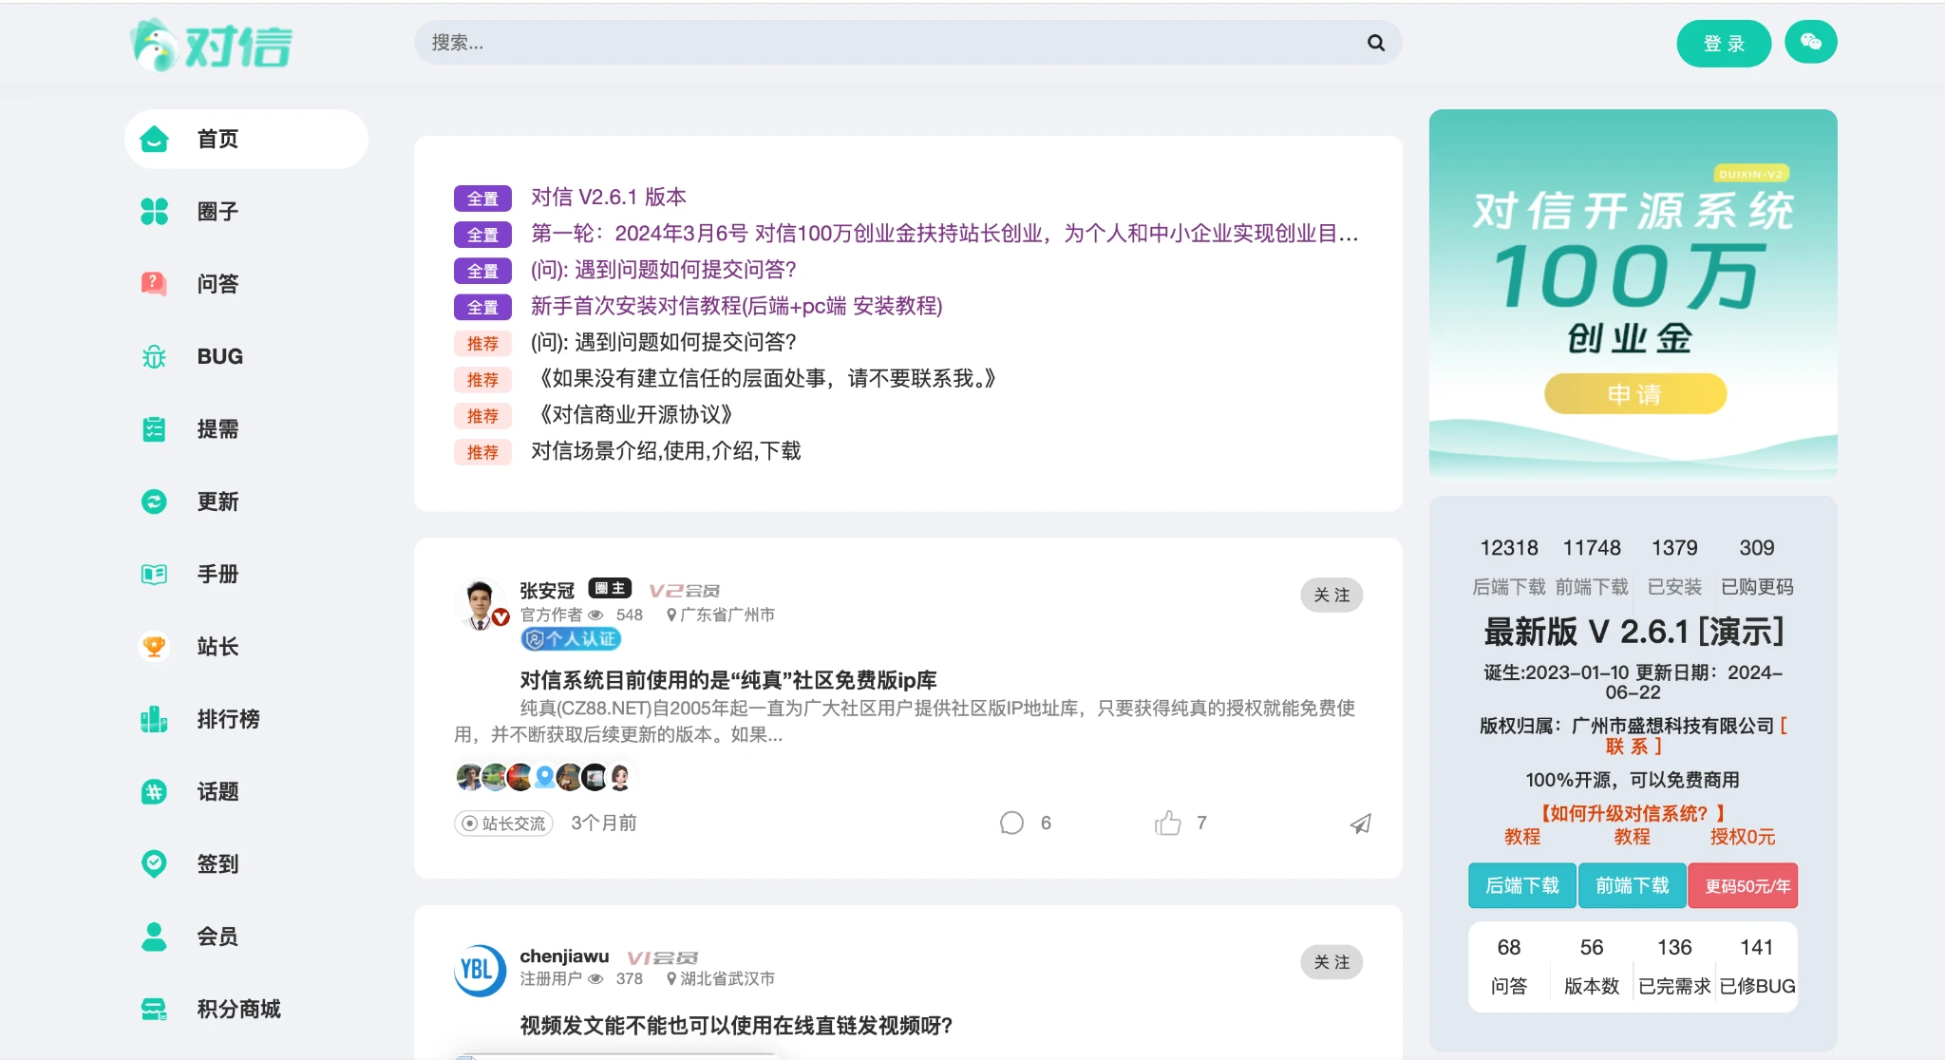Viewport: 1945px width, 1060px height.
Task: Click username chenjiawu
Action: (x=564, y=956)
